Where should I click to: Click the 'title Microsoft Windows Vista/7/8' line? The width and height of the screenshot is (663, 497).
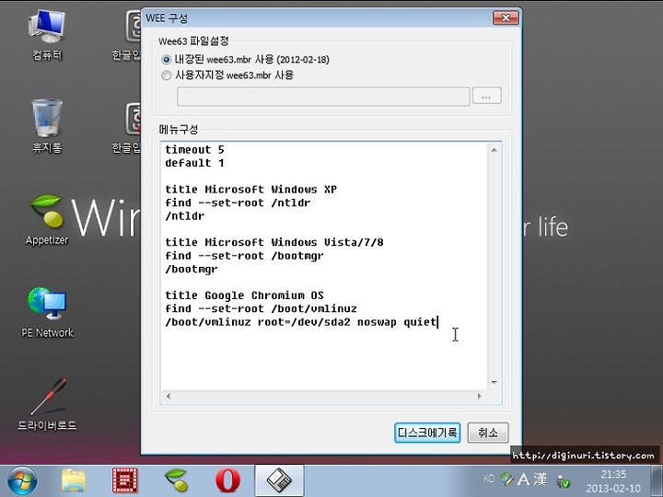pyautogui.click(x=274, y=242)
